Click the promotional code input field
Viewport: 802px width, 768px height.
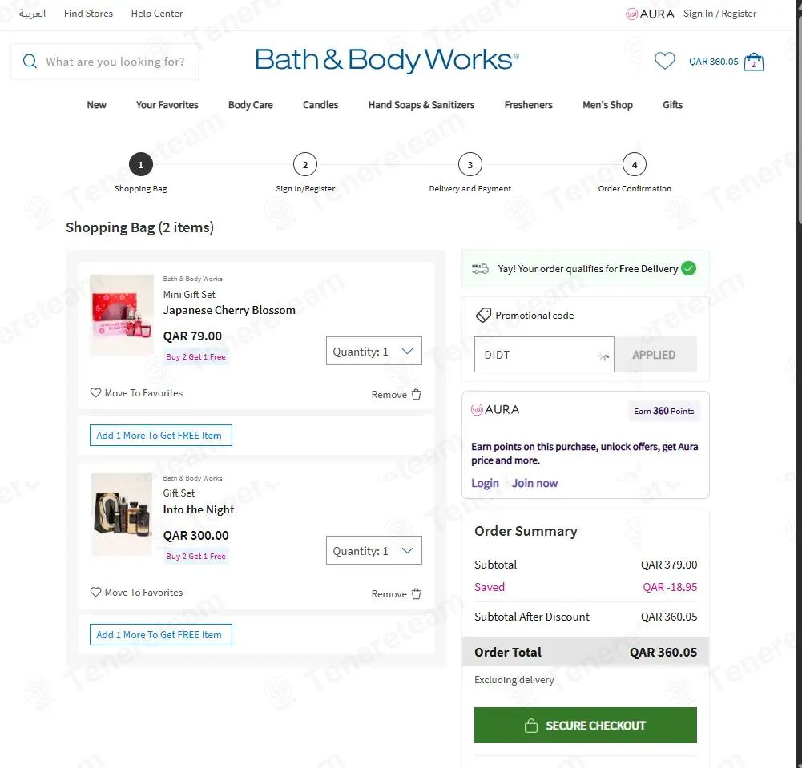click(x=544, y=354)
